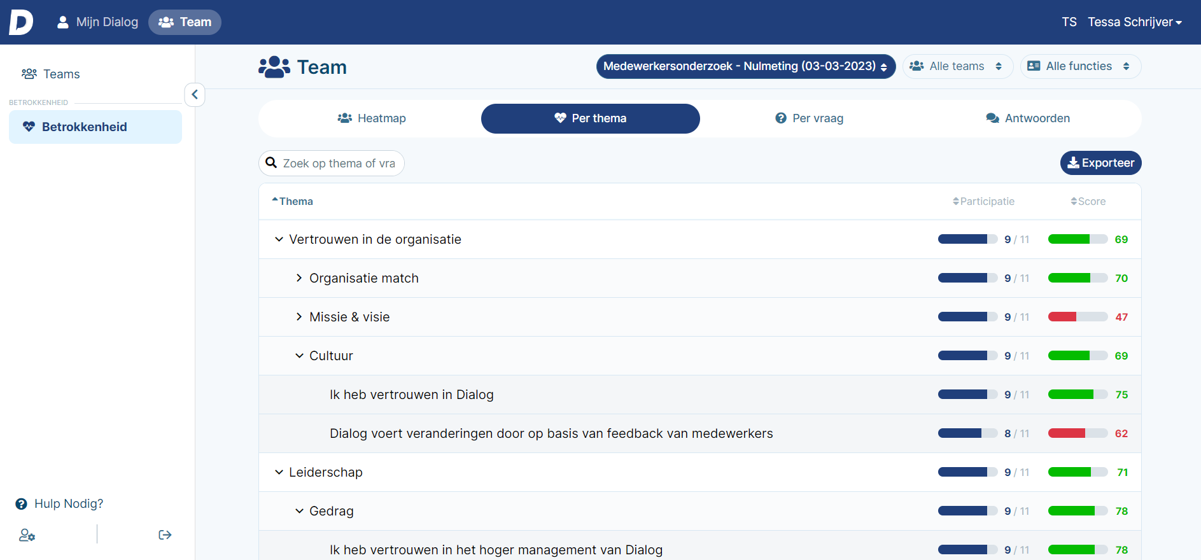
Task: Click the score value 47
Action: pos(1121,317)
